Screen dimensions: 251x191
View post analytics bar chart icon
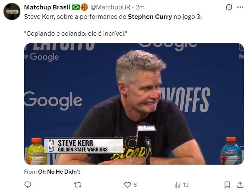tap(178, 185)
